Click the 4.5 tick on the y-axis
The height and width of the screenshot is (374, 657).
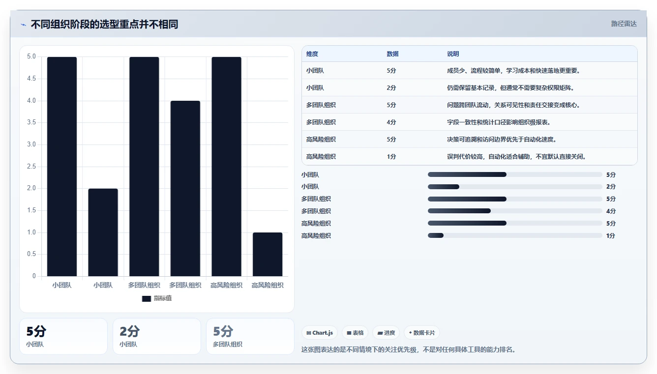(31, 79)
